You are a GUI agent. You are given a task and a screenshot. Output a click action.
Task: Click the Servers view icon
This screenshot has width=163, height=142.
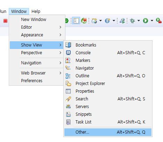pos(68,107)
